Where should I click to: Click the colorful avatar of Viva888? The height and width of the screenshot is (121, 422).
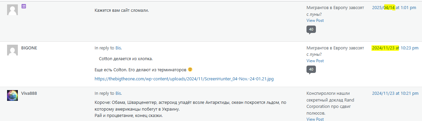(12, 95)
